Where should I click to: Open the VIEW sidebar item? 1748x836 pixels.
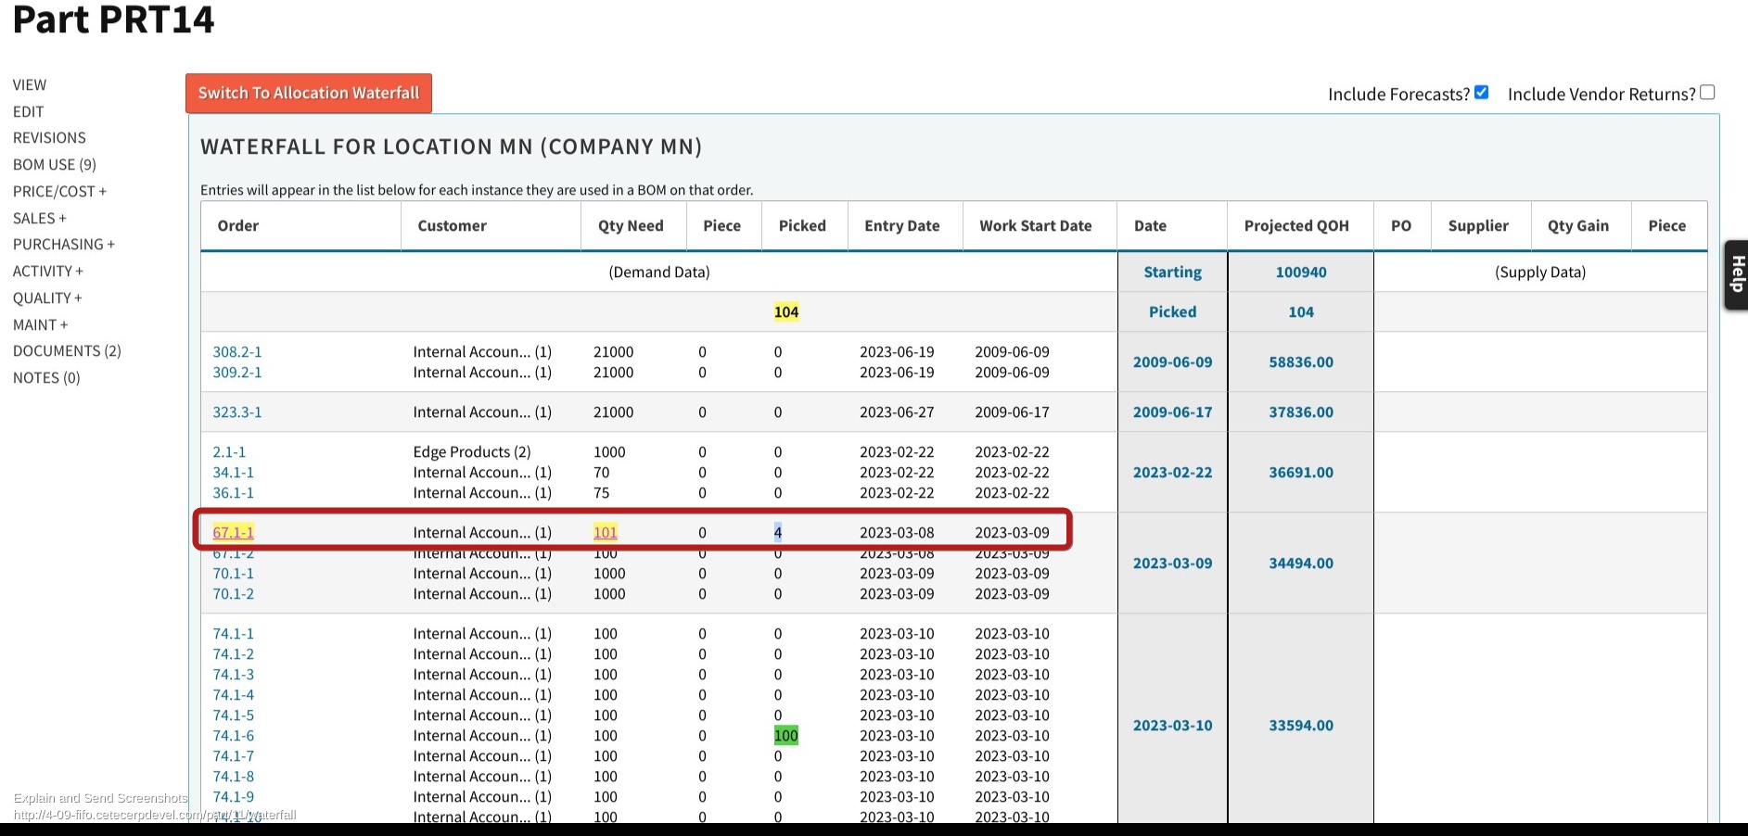30,84
